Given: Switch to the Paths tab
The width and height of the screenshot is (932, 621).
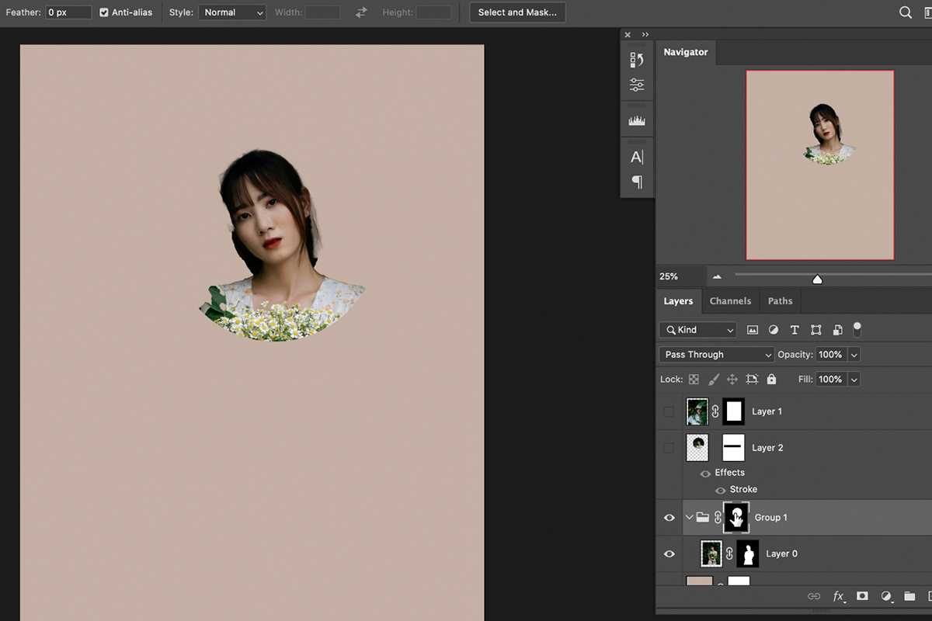Looking at the screenshot, I should tap(780, 301).
